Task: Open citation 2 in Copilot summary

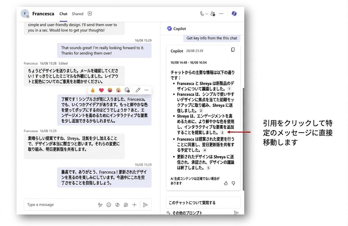Action: 201,111
